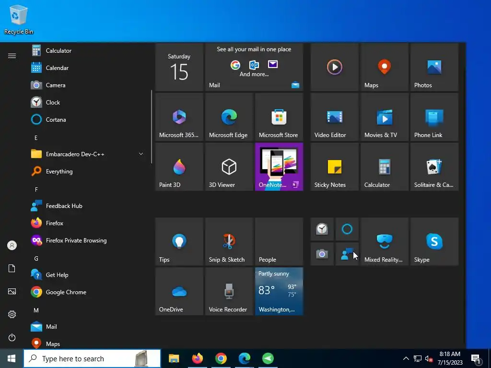Open the Photos tile
The image size is (491, 368).
coord(434,67)
